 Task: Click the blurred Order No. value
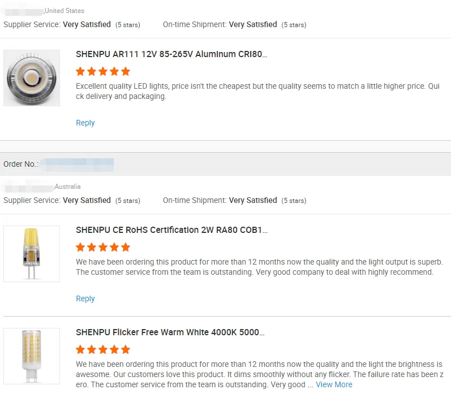(x=78, y=165)
